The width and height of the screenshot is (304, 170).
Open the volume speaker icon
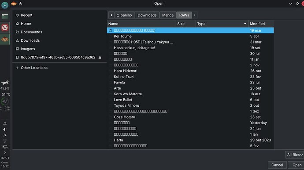point(5,130)
